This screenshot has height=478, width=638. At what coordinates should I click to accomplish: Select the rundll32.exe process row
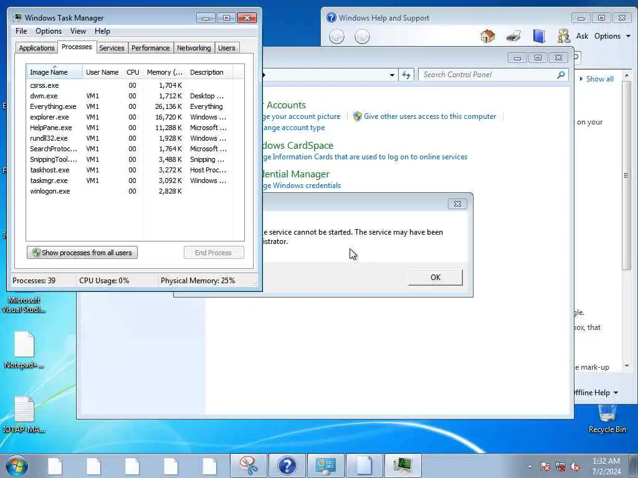click(x=130, y=138)
